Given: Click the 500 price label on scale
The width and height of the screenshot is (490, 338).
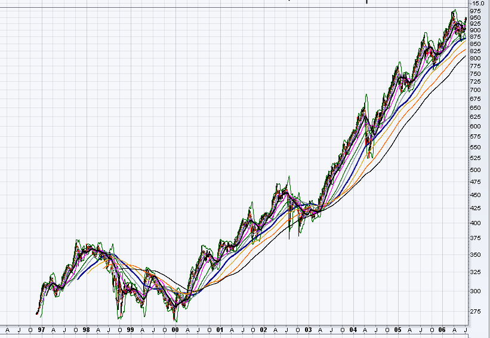Looking at the screenshot, I should [475, 170].
